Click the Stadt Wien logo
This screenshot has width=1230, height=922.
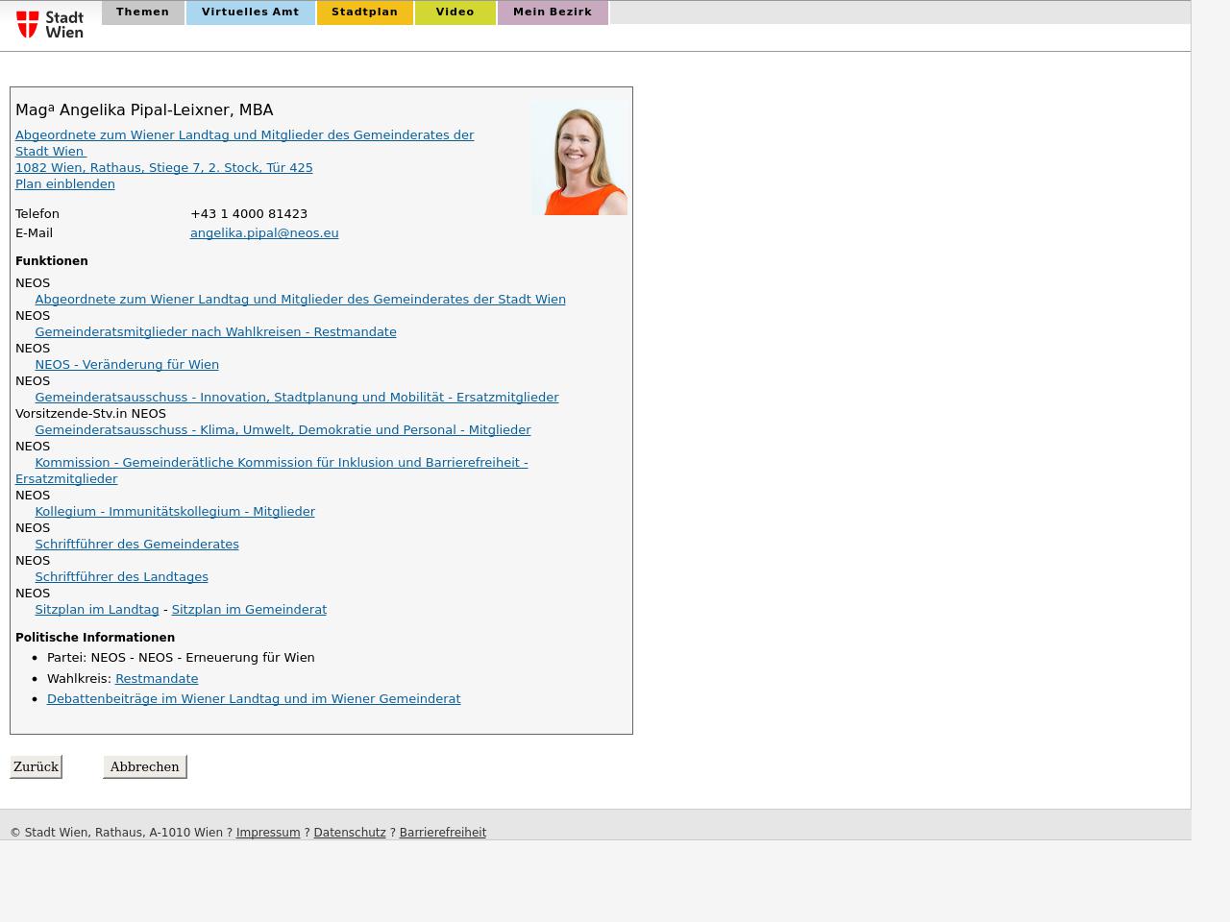(x=50, y=24)
